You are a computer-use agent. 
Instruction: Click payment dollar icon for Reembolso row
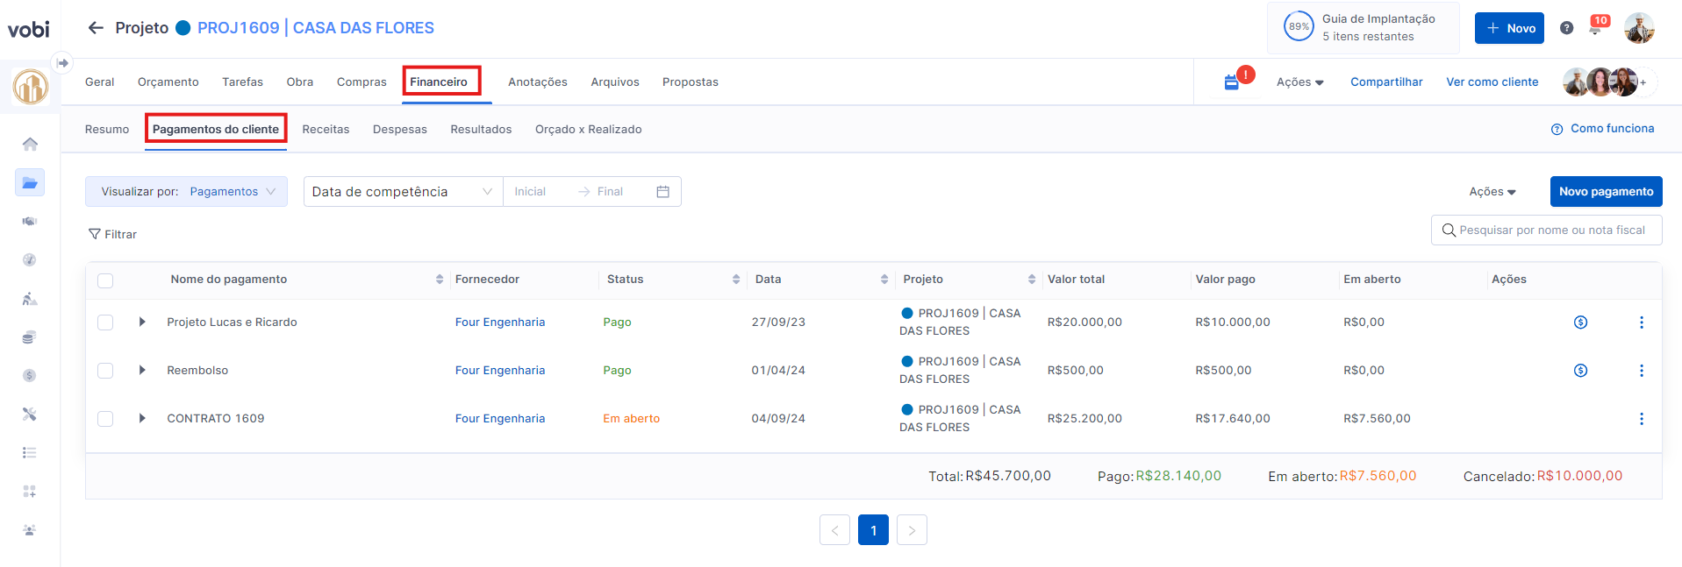coord(1580,371)
